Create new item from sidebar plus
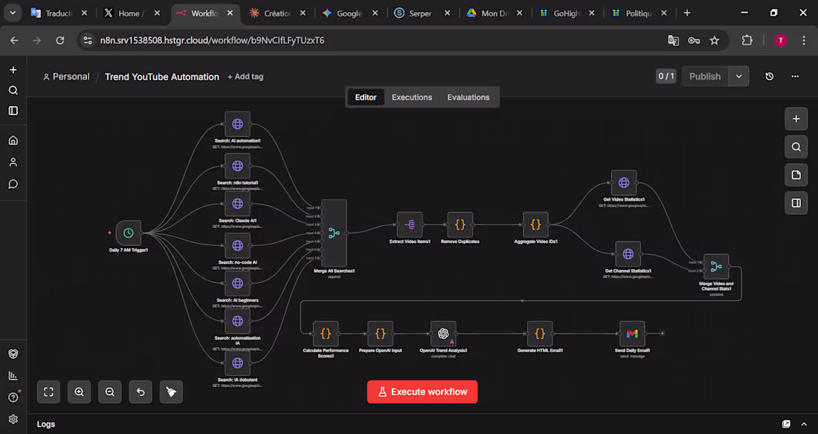The width and height of the screenshot is (818, 434). (x=13, y=70)
